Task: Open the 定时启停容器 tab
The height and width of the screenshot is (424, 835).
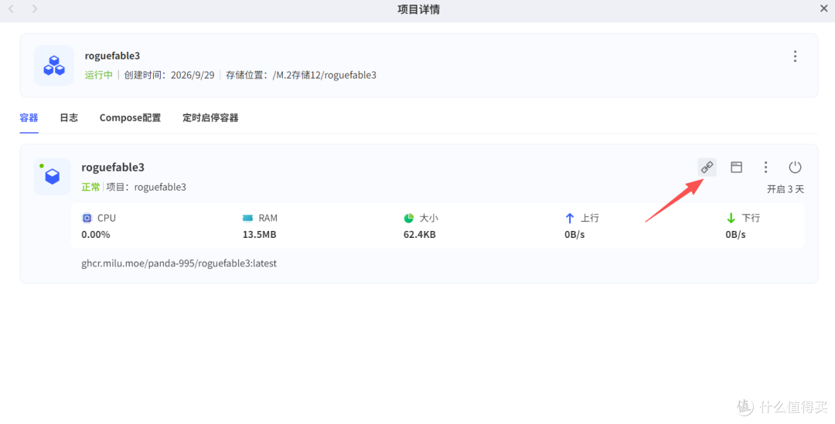Action: (210, 117)
